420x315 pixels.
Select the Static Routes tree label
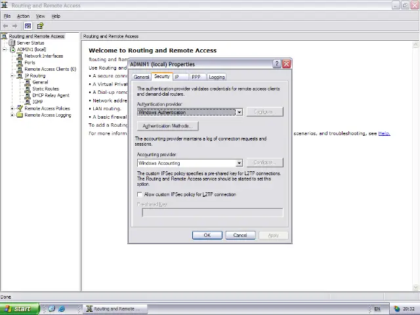pos(45,89)
